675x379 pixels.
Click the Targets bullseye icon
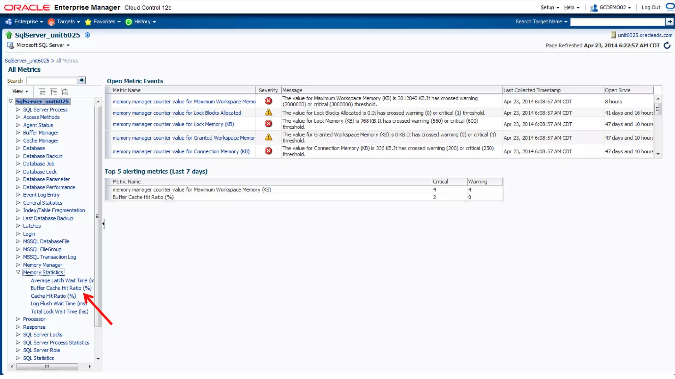(x=51, y=22)
